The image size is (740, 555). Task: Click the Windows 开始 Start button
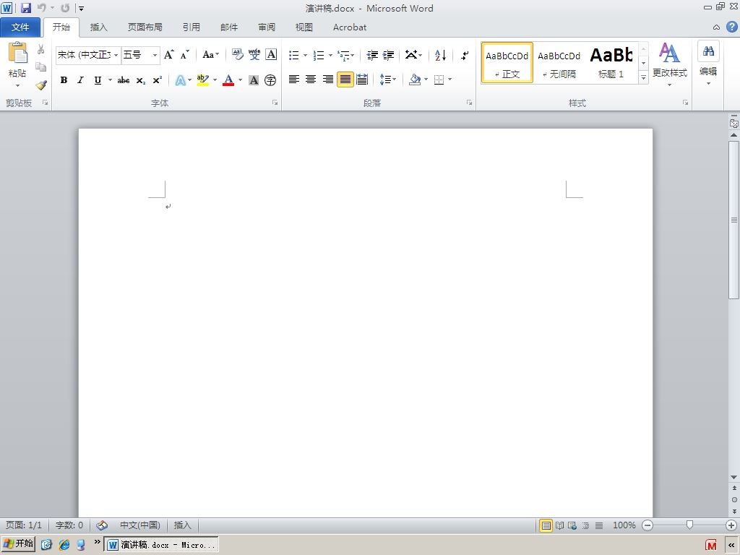[x=18, y=544]
